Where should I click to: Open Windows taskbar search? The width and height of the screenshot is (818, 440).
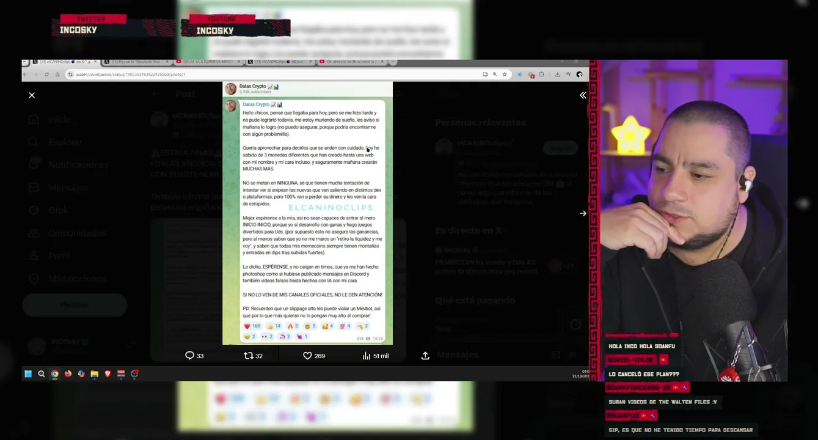(x=42, y=374)
